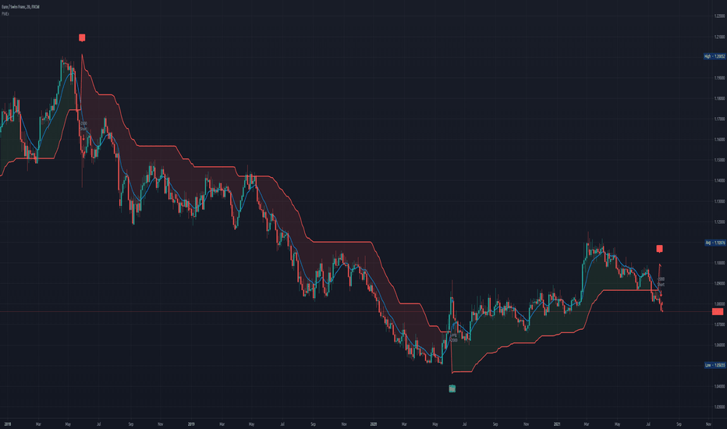Select the green long signal marker below 2020 low
The image size is (727, 429).
452,388
